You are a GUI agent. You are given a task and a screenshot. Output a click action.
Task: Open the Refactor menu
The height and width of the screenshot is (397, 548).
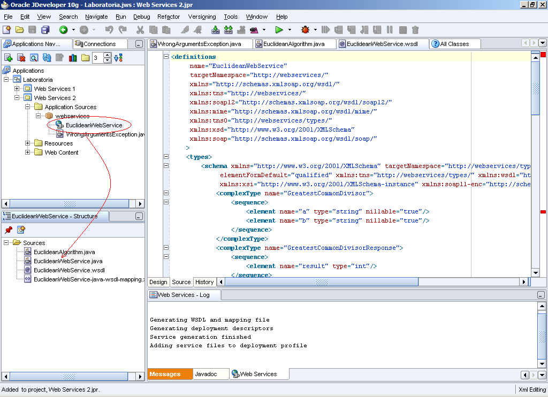click(169, 17)
